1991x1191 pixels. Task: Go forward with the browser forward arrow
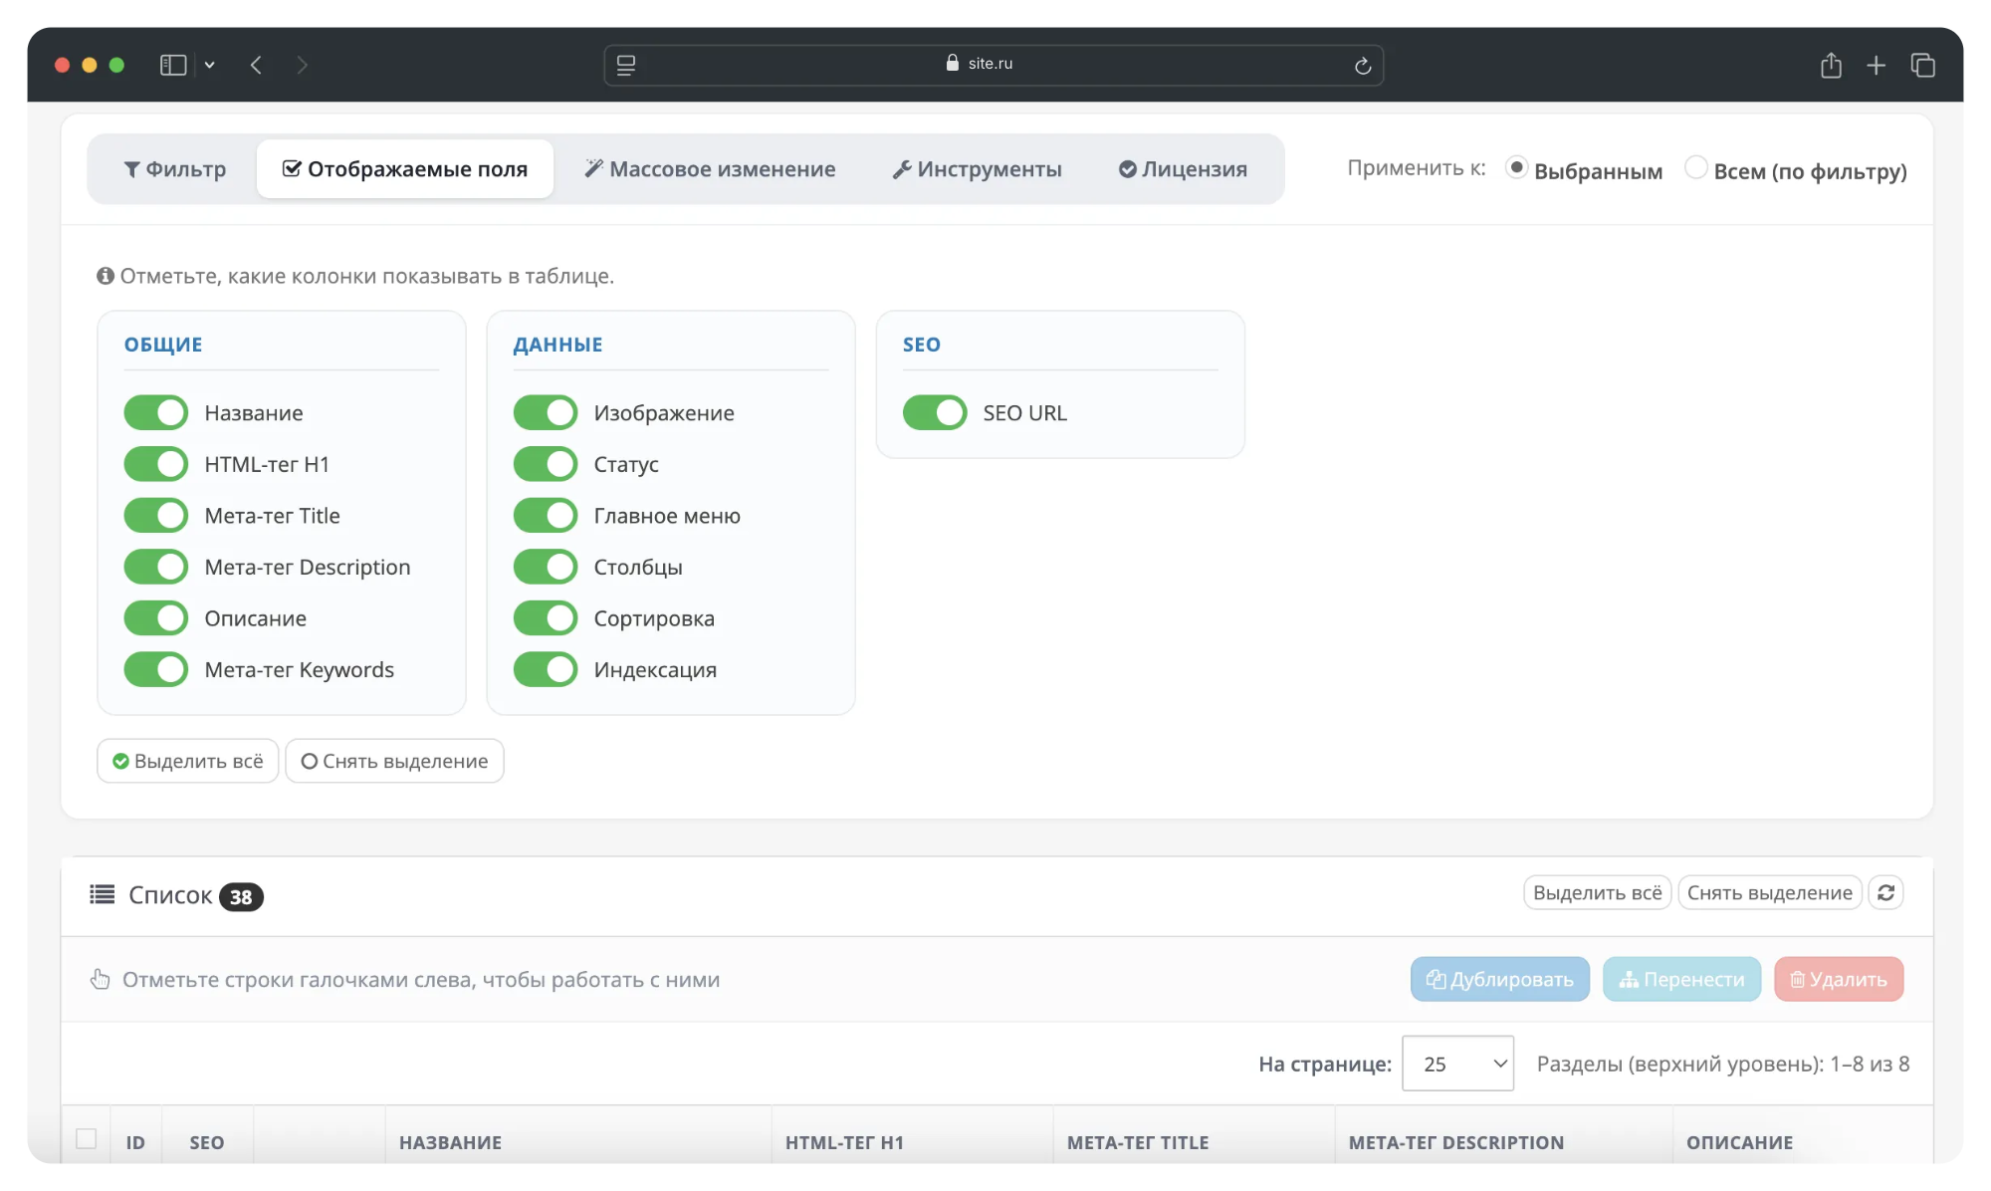[x=302, y=65]
